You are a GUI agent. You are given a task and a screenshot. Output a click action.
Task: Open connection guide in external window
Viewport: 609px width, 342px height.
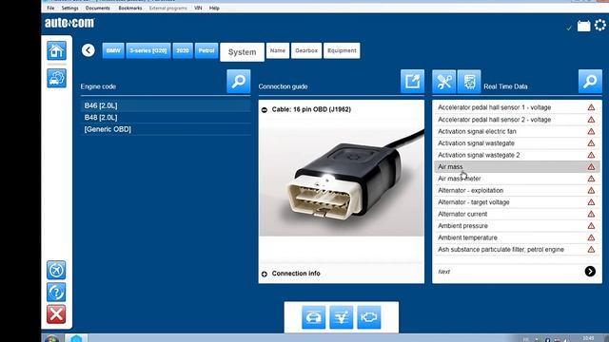[x=412, y=81]
